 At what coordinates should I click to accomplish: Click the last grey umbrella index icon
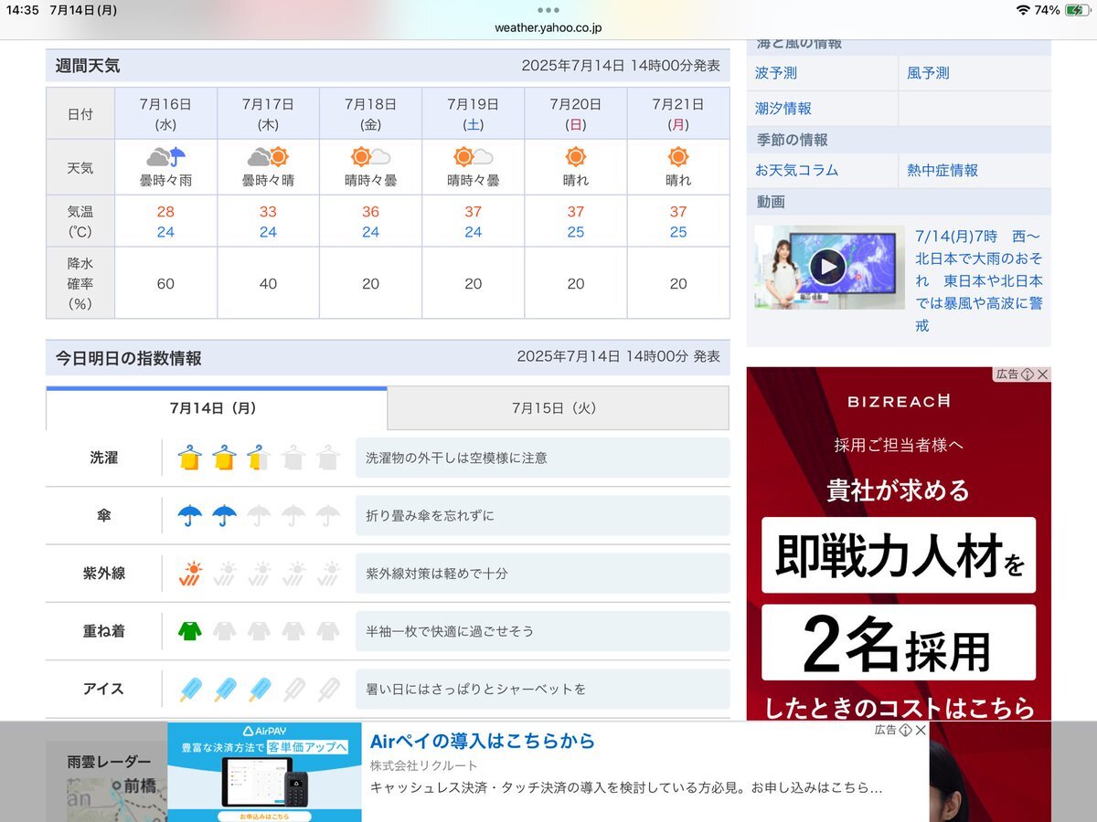327,515
